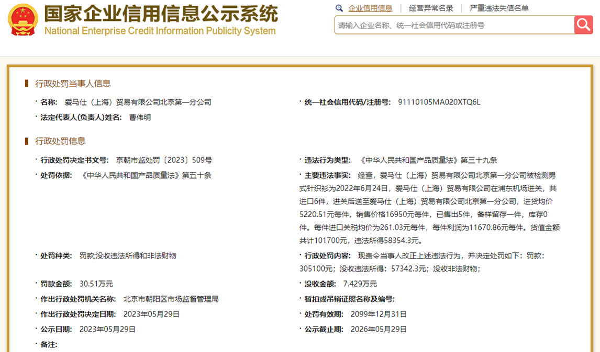600x352 pixels.
Task: Click the national emblem logo
Action: pyautogui.click(x=23, y=19)
